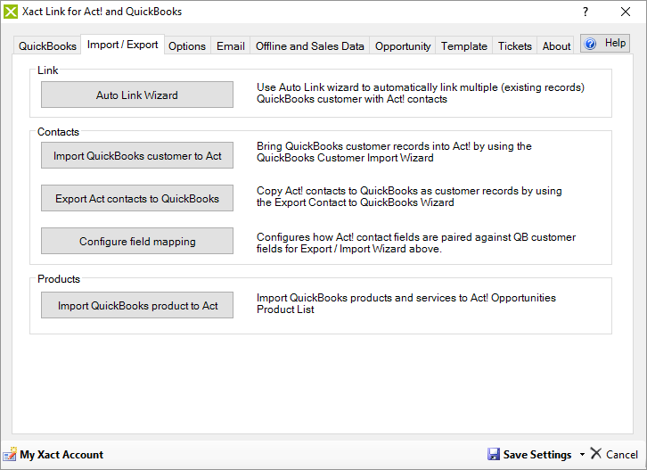Open My Xact Account link
The width and height of the screenshot is (647, 470).
coord(61,454)
